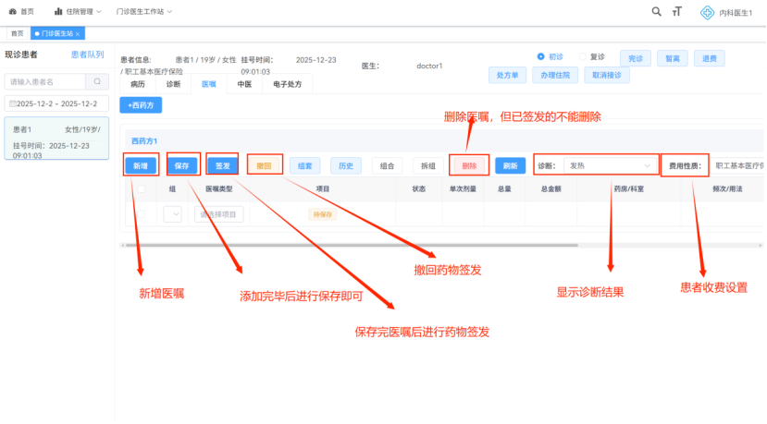
Task: Click the 处方单 button
Action: click(x=507, y=75)
